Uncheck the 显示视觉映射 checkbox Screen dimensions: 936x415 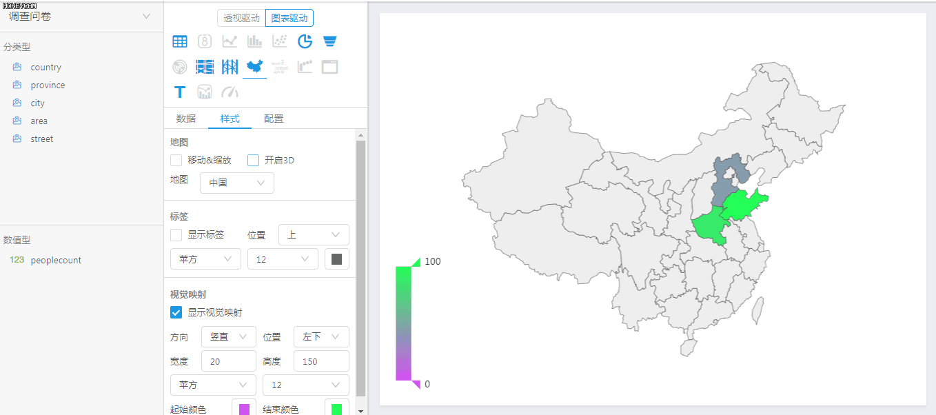coord(176,312)
